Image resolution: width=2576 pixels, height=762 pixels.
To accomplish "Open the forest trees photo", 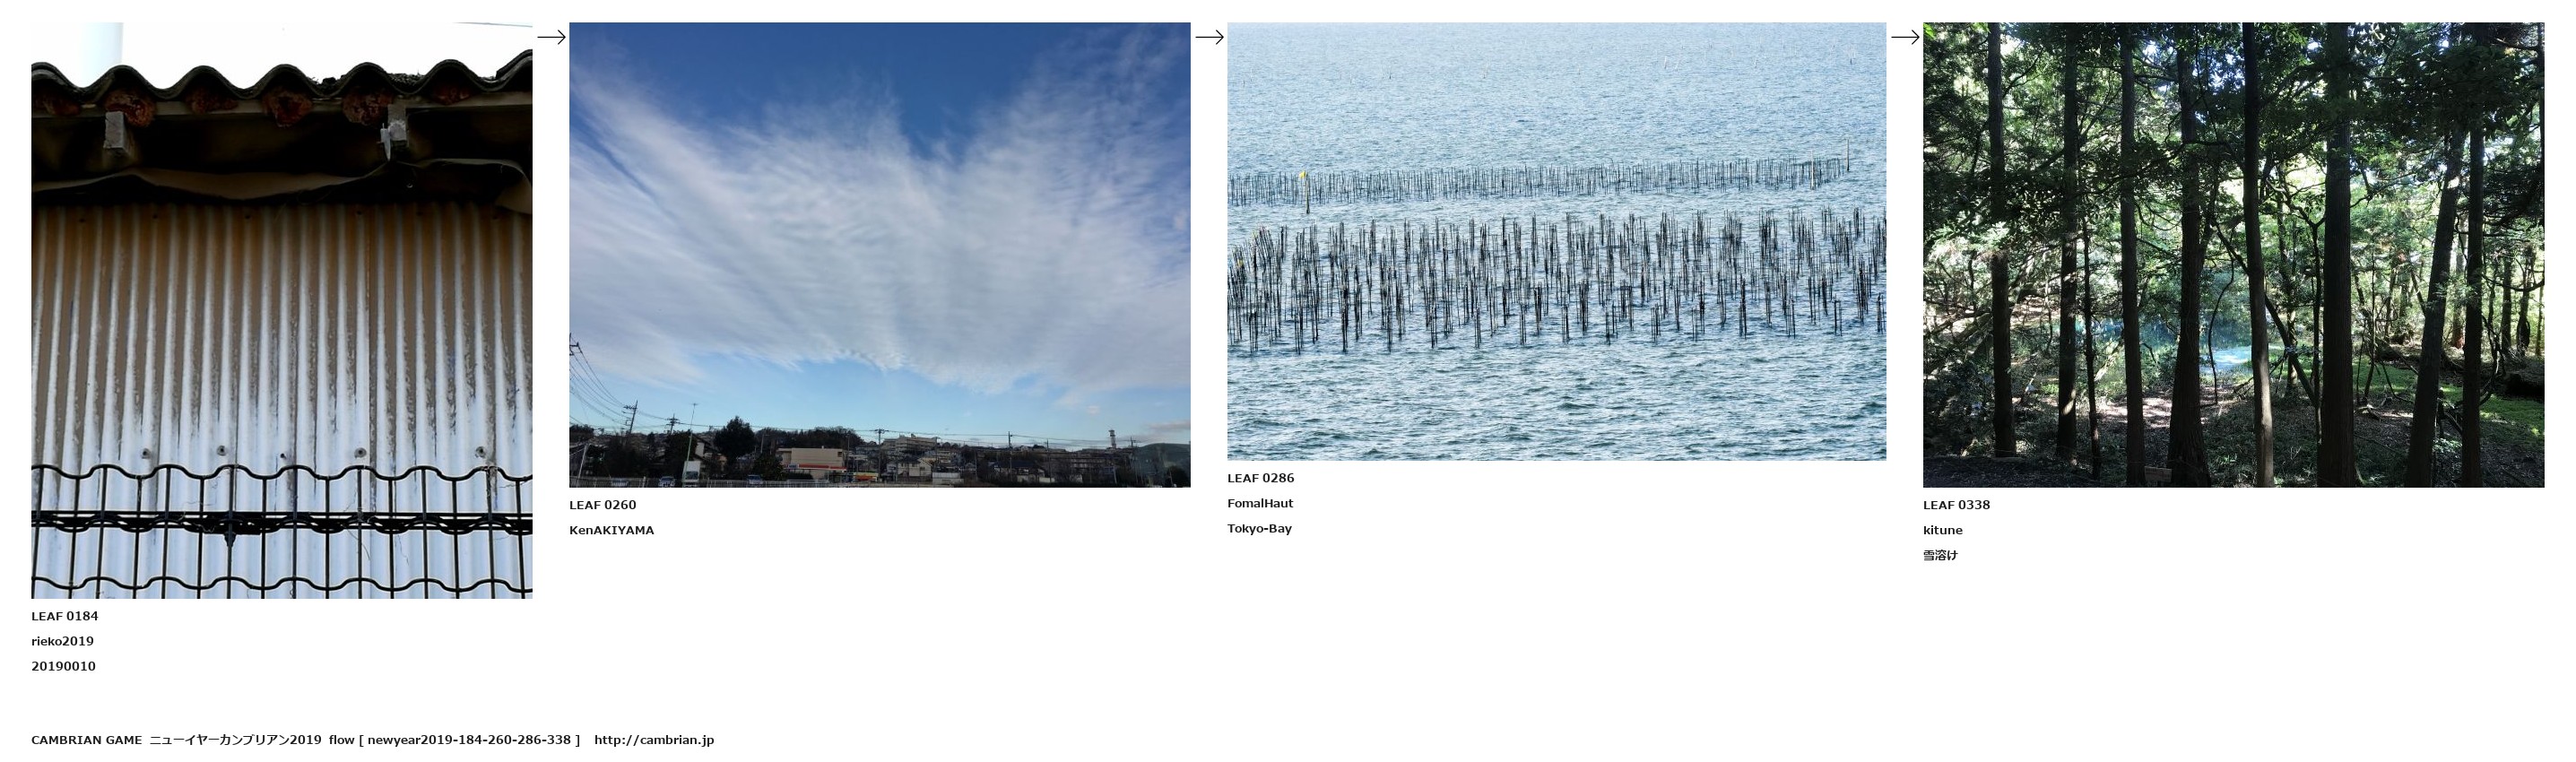I will point(2233,255).
